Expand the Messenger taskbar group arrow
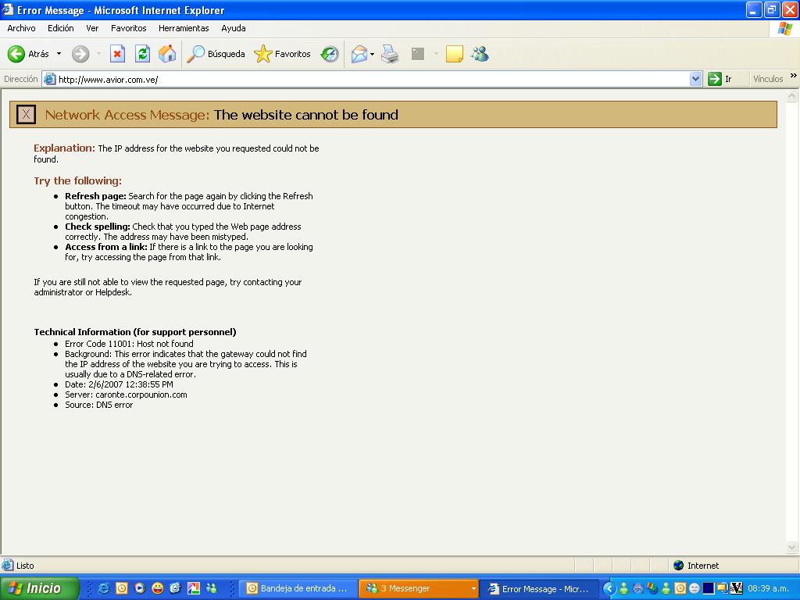Screen dimensions: 800x600 click(473, 588)
